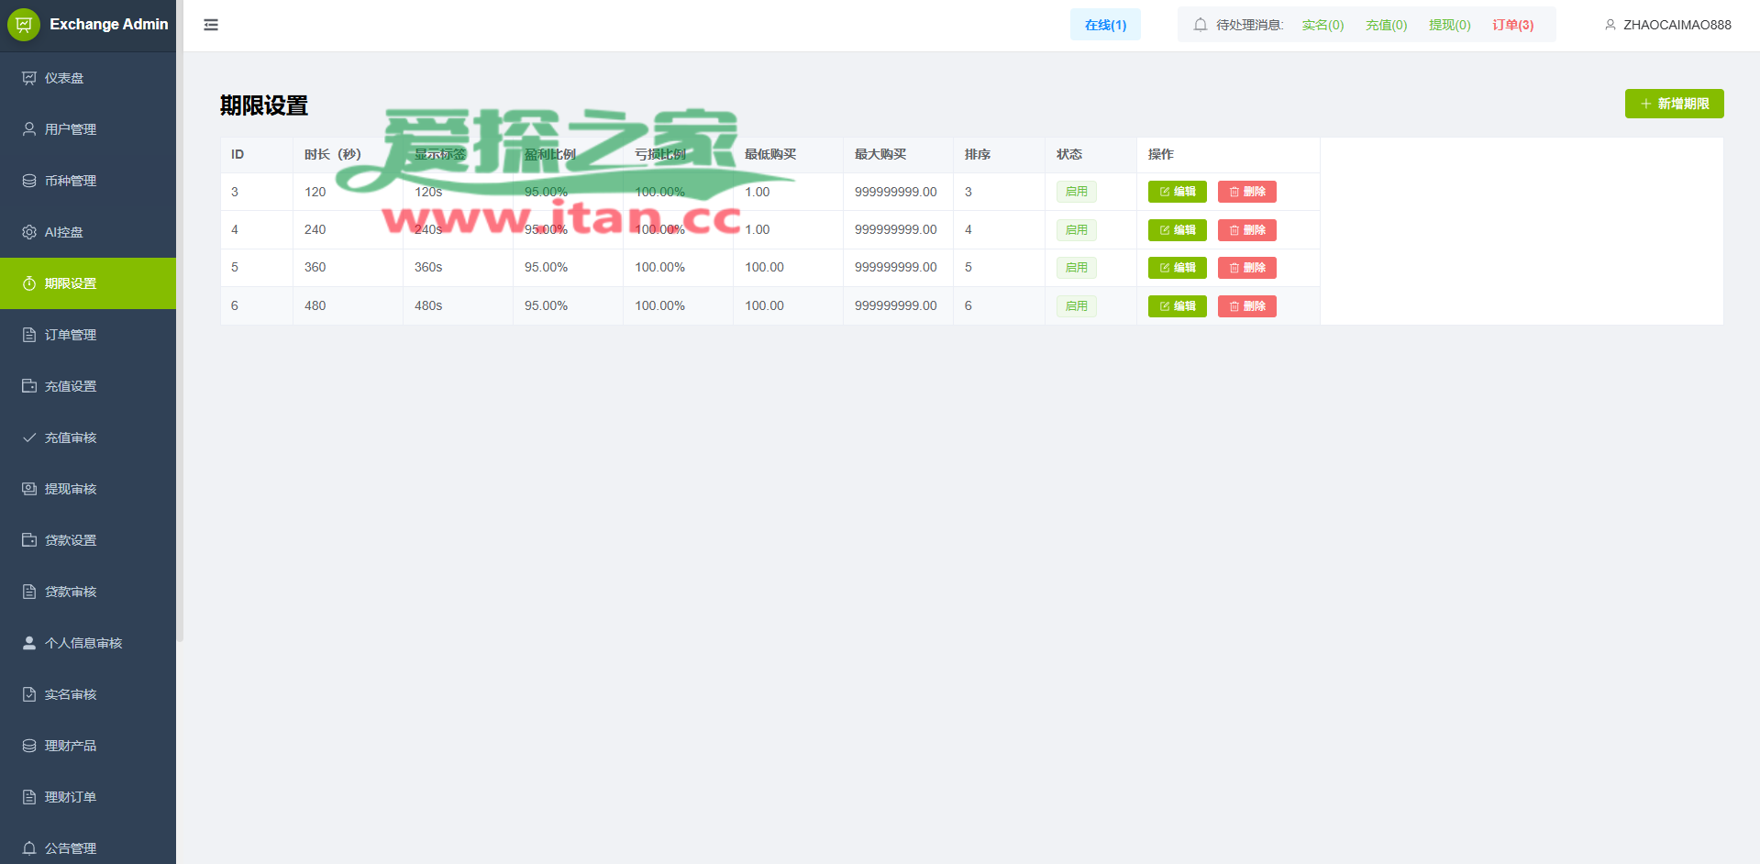
Task: Delete the 480s duration row
Action: (x=1246, y=306)
